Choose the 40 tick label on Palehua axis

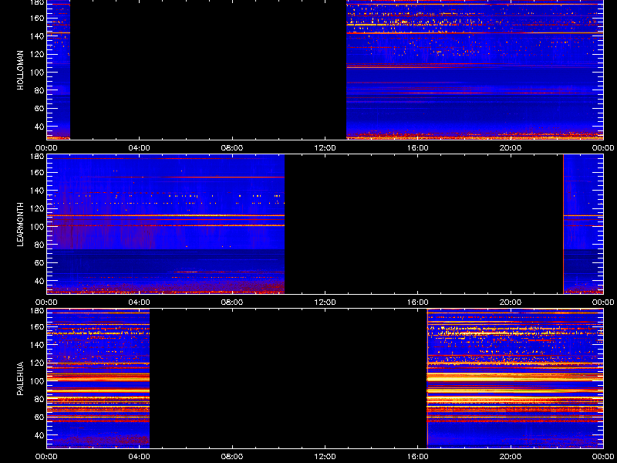(41, 435)
